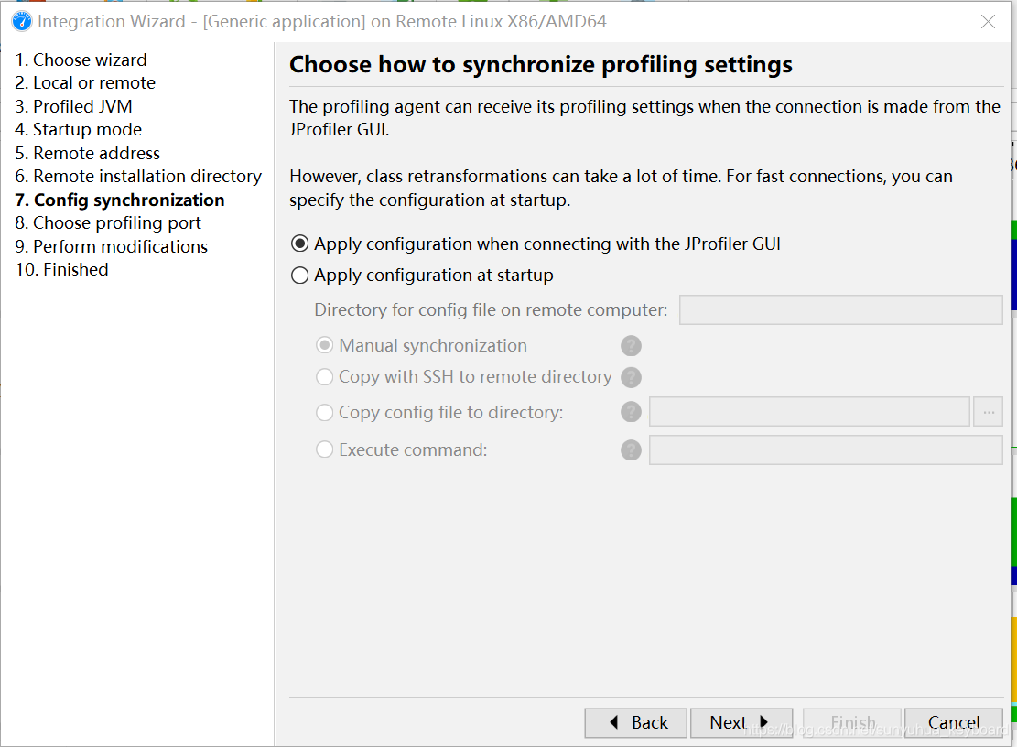Open help for Copy config file option
1017x747 pixels.
pos(631,413)
